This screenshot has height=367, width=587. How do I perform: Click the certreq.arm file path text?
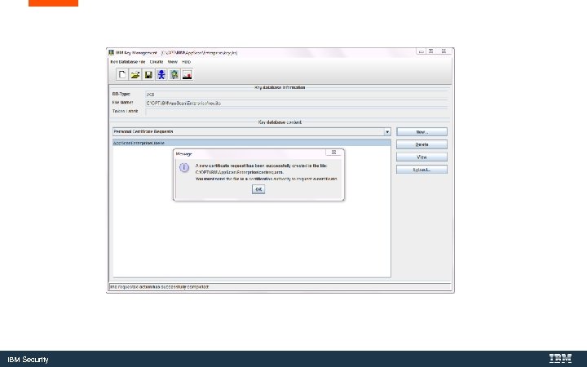(x=239, y=172)
